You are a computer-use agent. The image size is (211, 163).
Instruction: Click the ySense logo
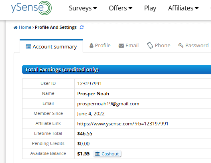tap(31, 8)
